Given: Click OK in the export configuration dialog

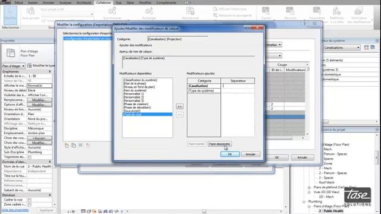Looking at the screenshot, I should pos(277,158).
